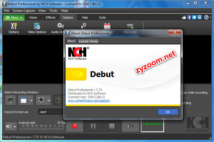Switch to License Terms tab in About dialog

pyautogui.click(x=88, y=41)
